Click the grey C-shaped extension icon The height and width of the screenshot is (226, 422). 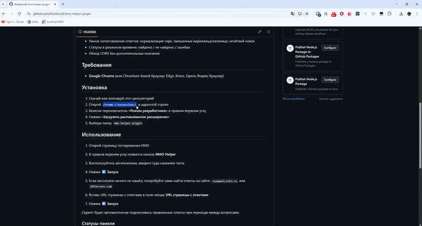pos(373,14)
